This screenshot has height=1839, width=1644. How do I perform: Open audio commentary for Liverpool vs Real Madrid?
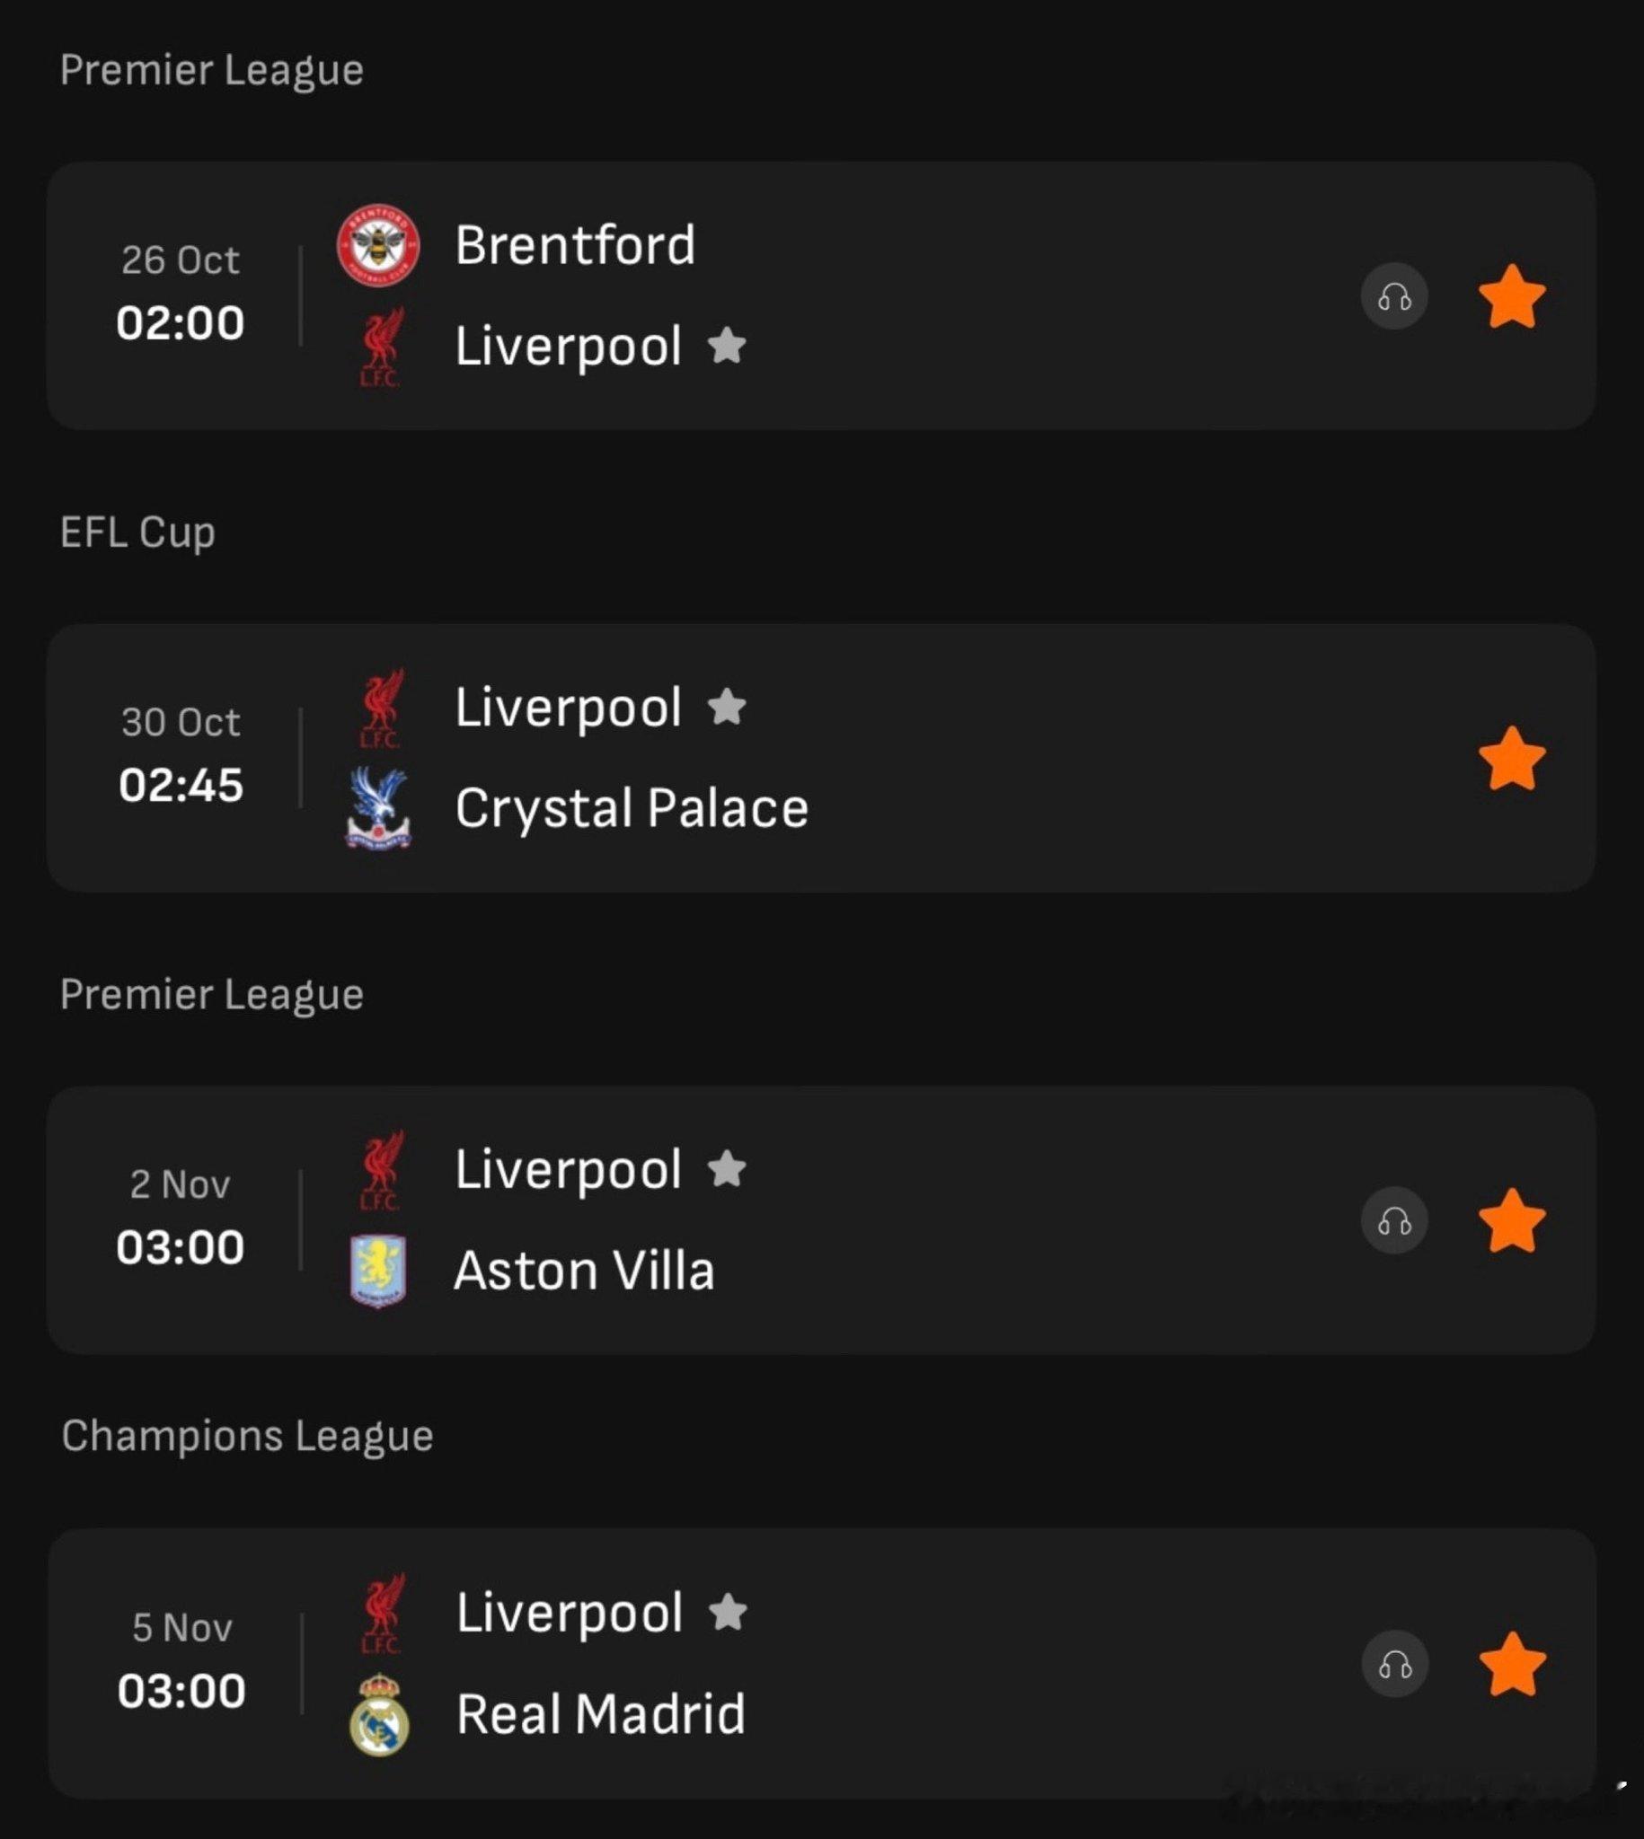(x=1393, y=1664)
